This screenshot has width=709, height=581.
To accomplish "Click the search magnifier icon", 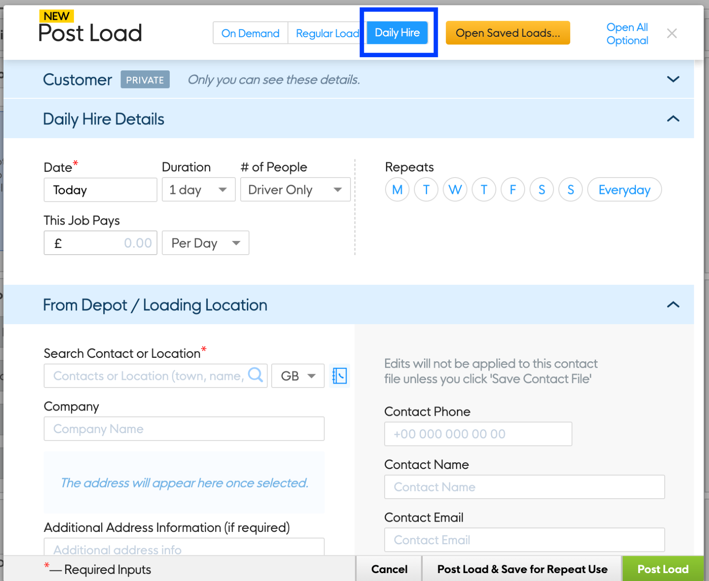I will (x=255, y=375).
